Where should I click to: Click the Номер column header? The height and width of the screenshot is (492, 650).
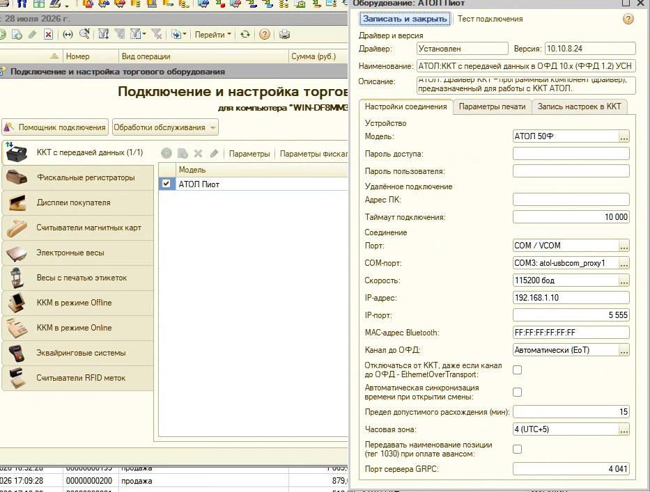[91, 56]
